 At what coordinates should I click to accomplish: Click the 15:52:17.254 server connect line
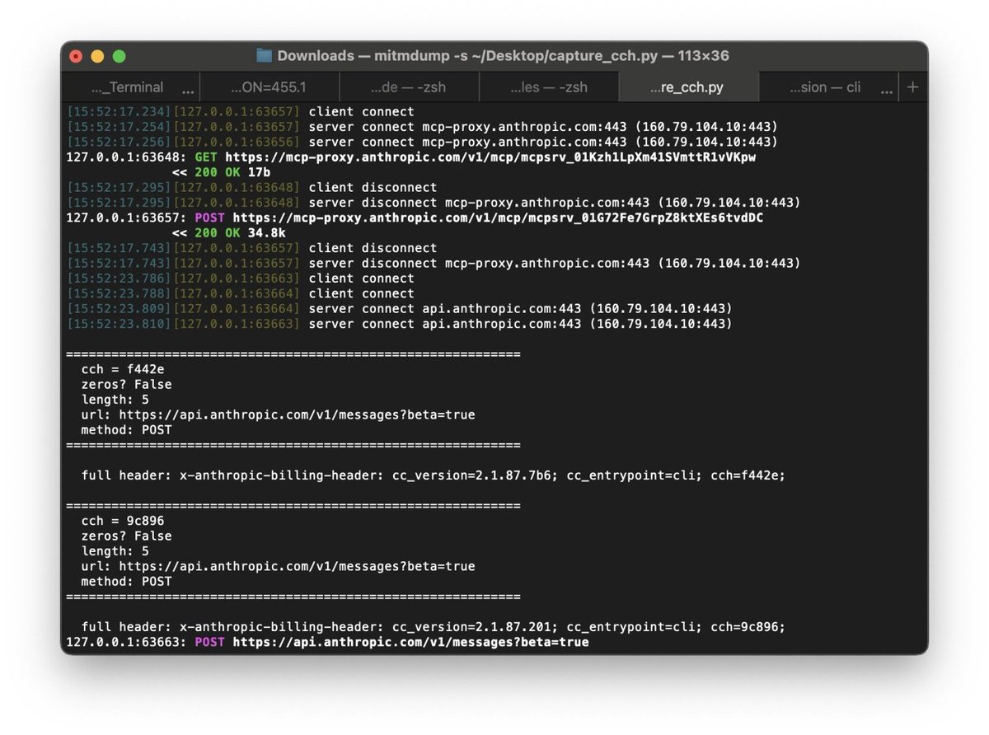(x=422, y=127)
